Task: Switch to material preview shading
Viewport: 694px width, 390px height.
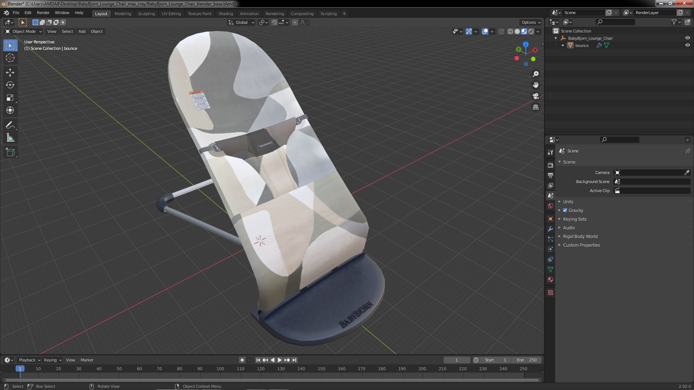Action: [524, 31]
